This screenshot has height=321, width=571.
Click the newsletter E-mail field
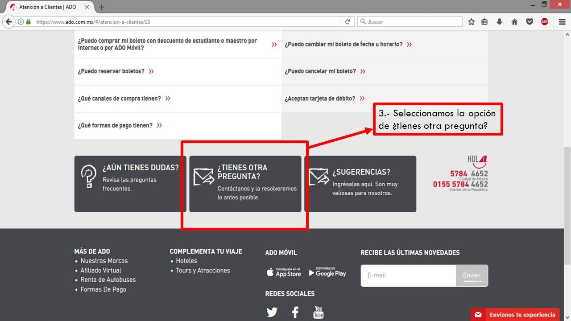point(408,276)
